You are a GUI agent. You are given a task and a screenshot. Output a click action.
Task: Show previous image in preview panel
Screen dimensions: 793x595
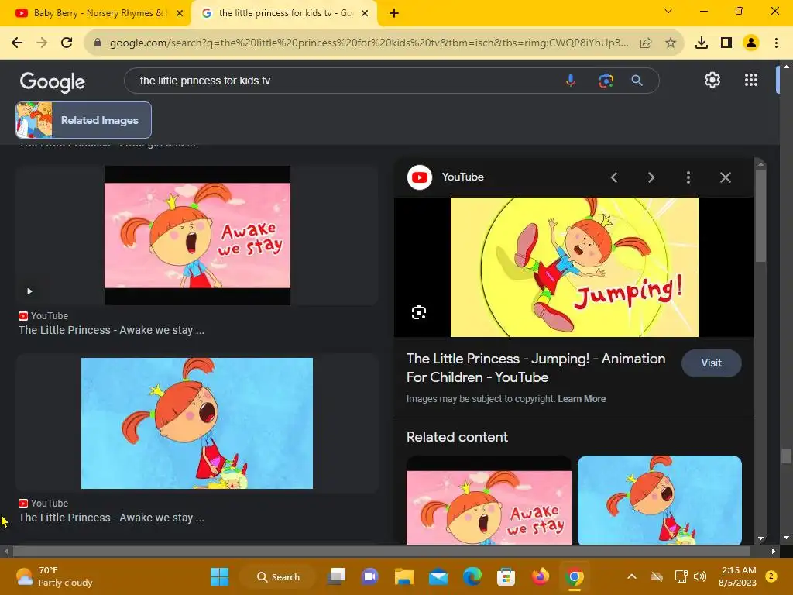(x=614, y=177)
